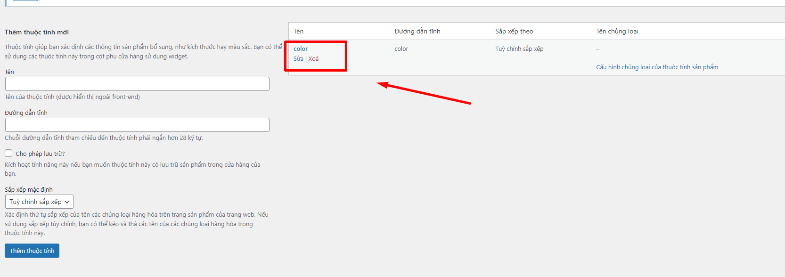Image resolution: width=785 pixels, height=277 pixels.
Task: Click the Sắp xếp theo column header
Action: [x=514, y=32]
